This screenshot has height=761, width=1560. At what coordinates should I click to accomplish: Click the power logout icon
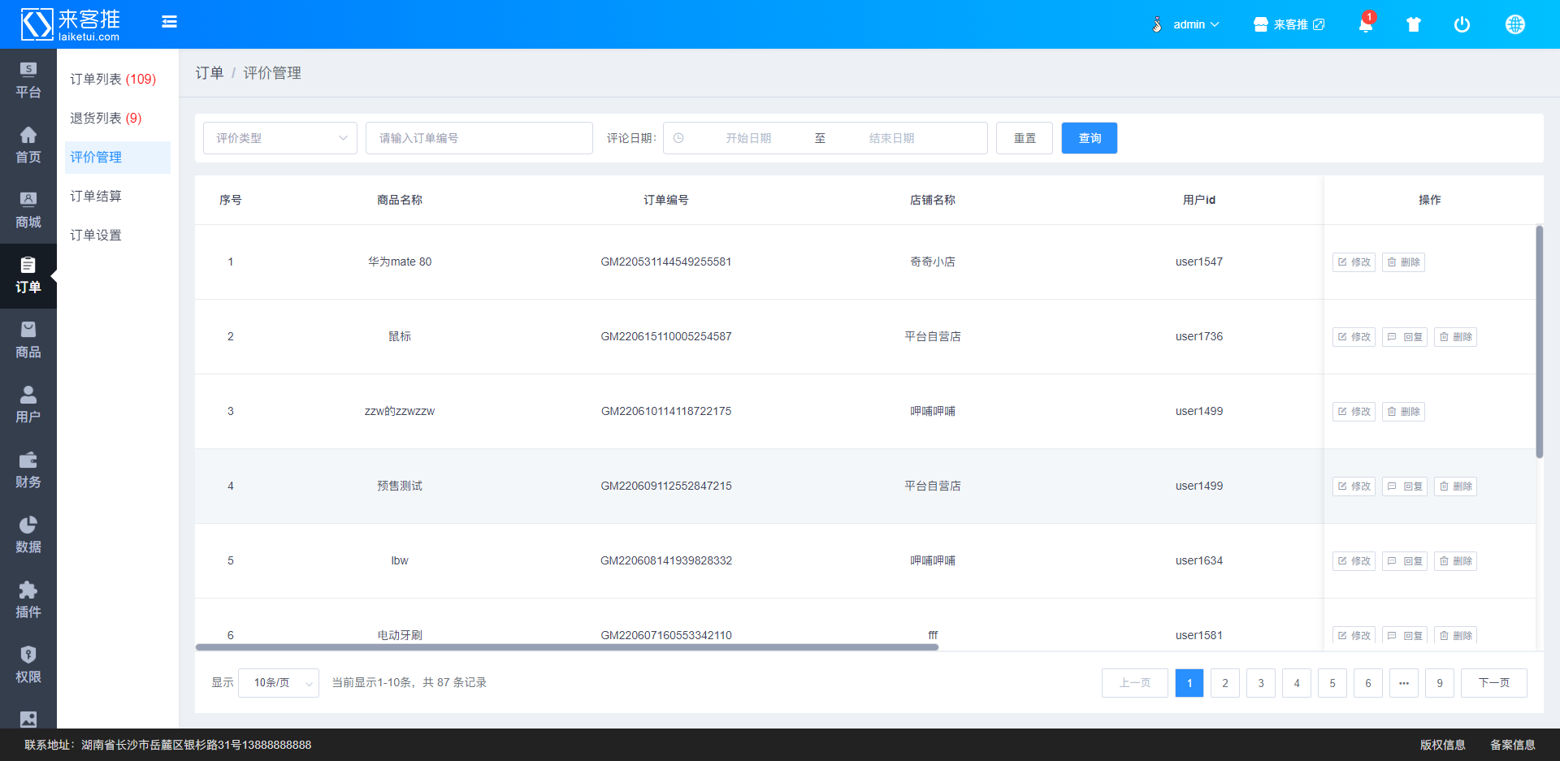tap(1462, 24)
